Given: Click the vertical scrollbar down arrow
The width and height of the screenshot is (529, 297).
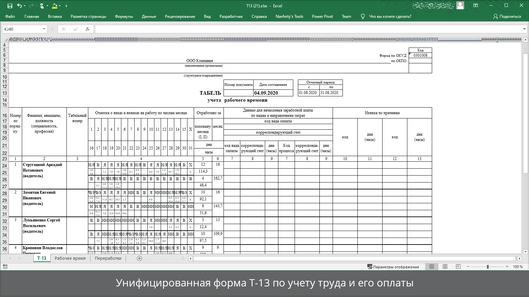Looking at the screenshot, I should click(x=525, y=251).
